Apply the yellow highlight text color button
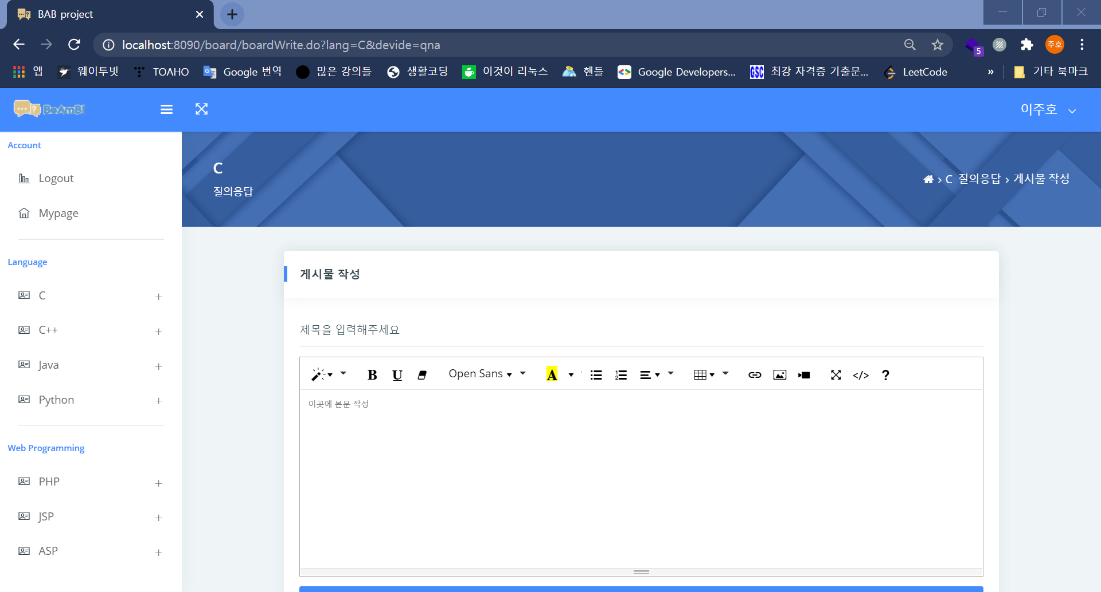 pos(552,374)
